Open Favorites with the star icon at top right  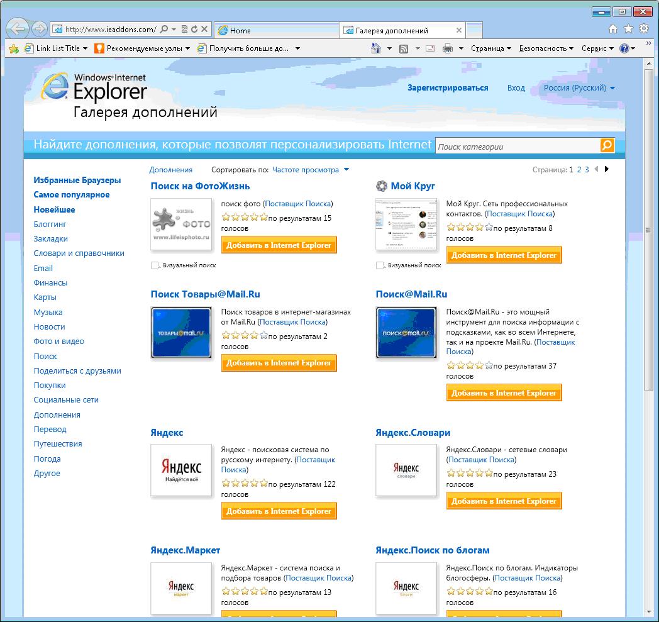coord(628,28)
